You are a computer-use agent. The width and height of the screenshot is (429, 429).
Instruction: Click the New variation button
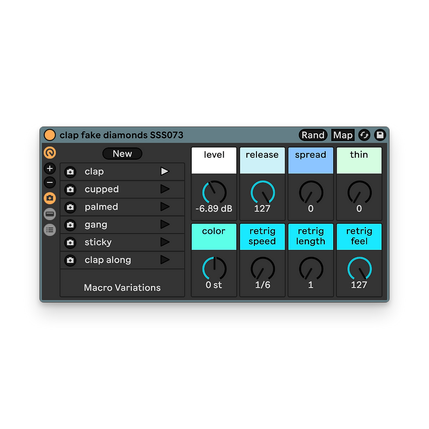122,154
